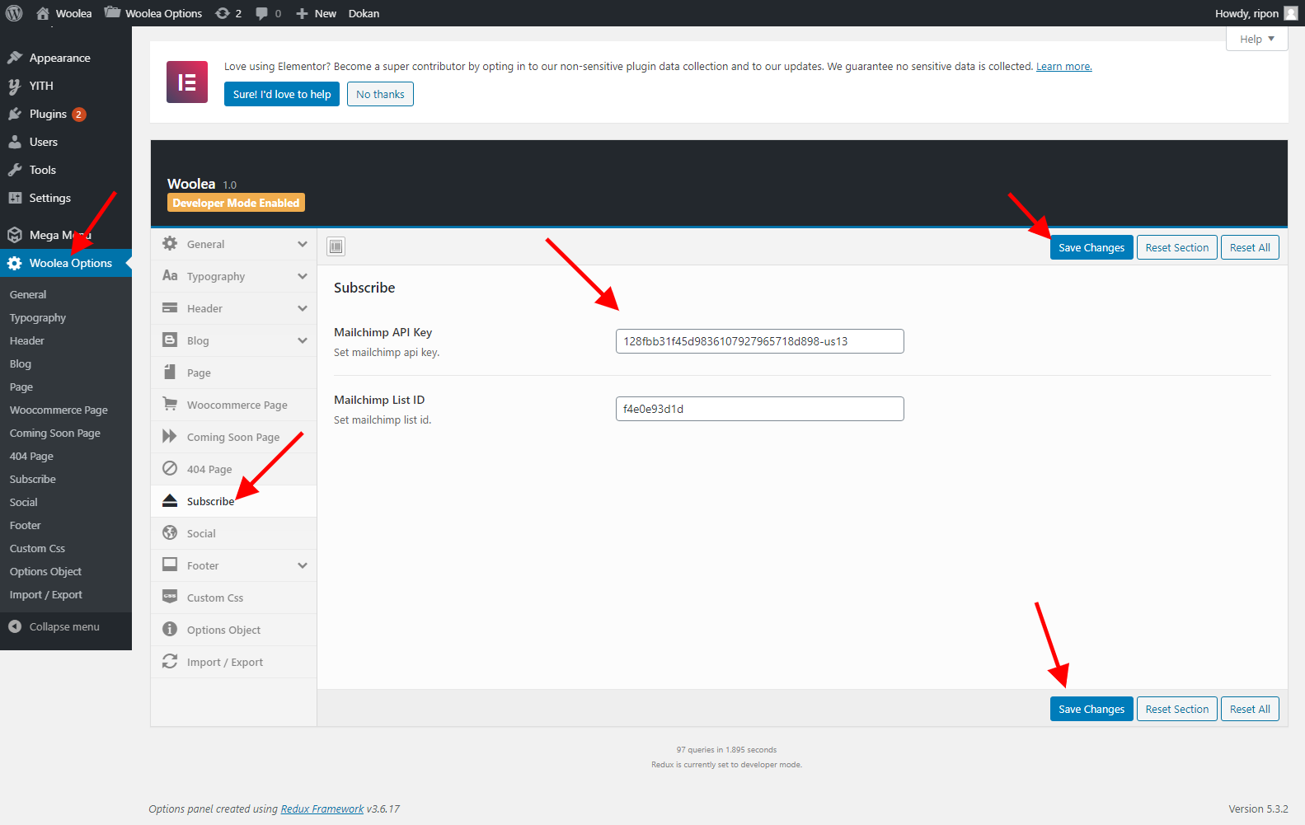1305x825 pixels.
Task: Click the Tools wrench icon
Action: (15, 170)
